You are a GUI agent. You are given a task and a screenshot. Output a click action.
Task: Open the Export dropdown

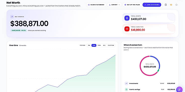[x=114, y=5]
